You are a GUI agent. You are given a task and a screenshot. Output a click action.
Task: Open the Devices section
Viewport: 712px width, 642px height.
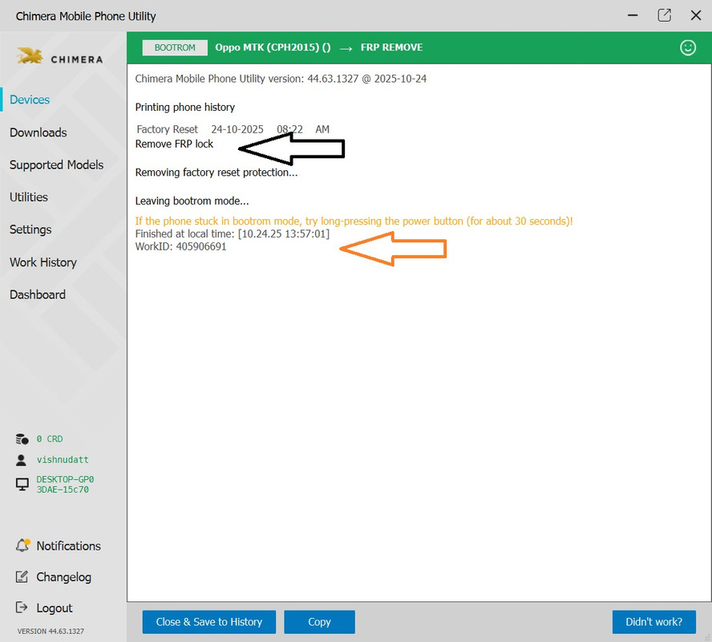(x=30, y=100)
